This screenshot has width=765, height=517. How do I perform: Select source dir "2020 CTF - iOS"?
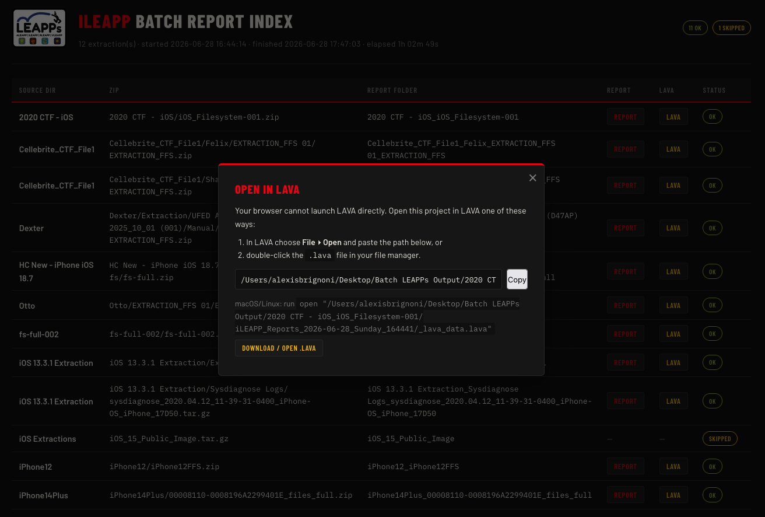(x=46, y=117)
